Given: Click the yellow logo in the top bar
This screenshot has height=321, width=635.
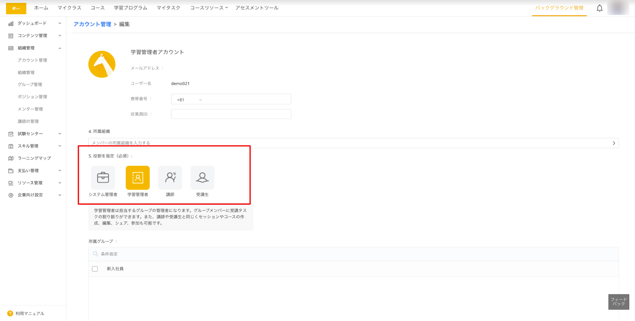Looking at the screenshot, I should point(16,8).
